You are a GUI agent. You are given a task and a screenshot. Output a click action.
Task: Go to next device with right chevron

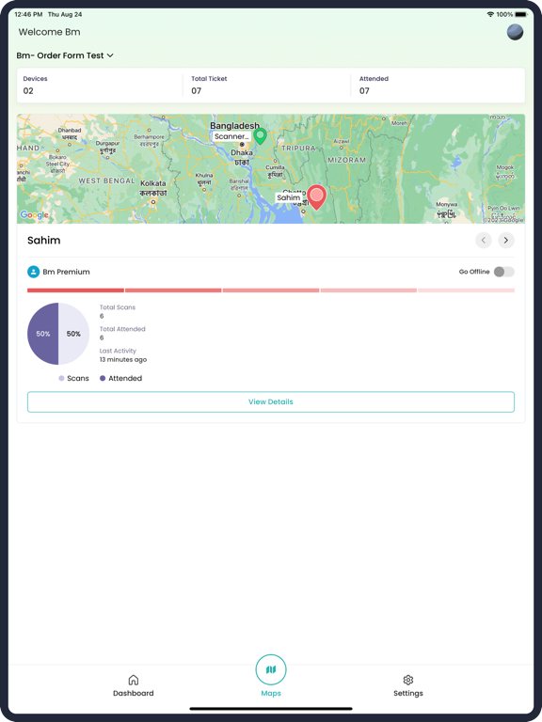click(x=506, y=240)
